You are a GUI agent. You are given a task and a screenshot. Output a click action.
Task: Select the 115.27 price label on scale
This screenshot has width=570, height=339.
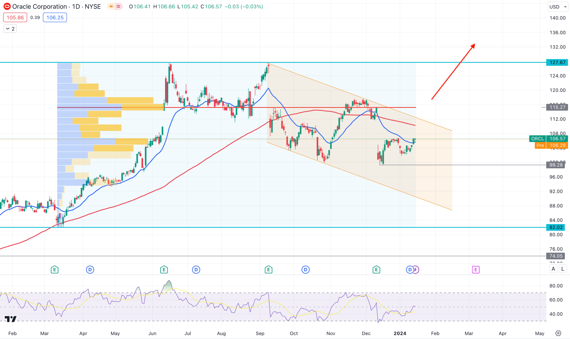[x=557, y=107]
